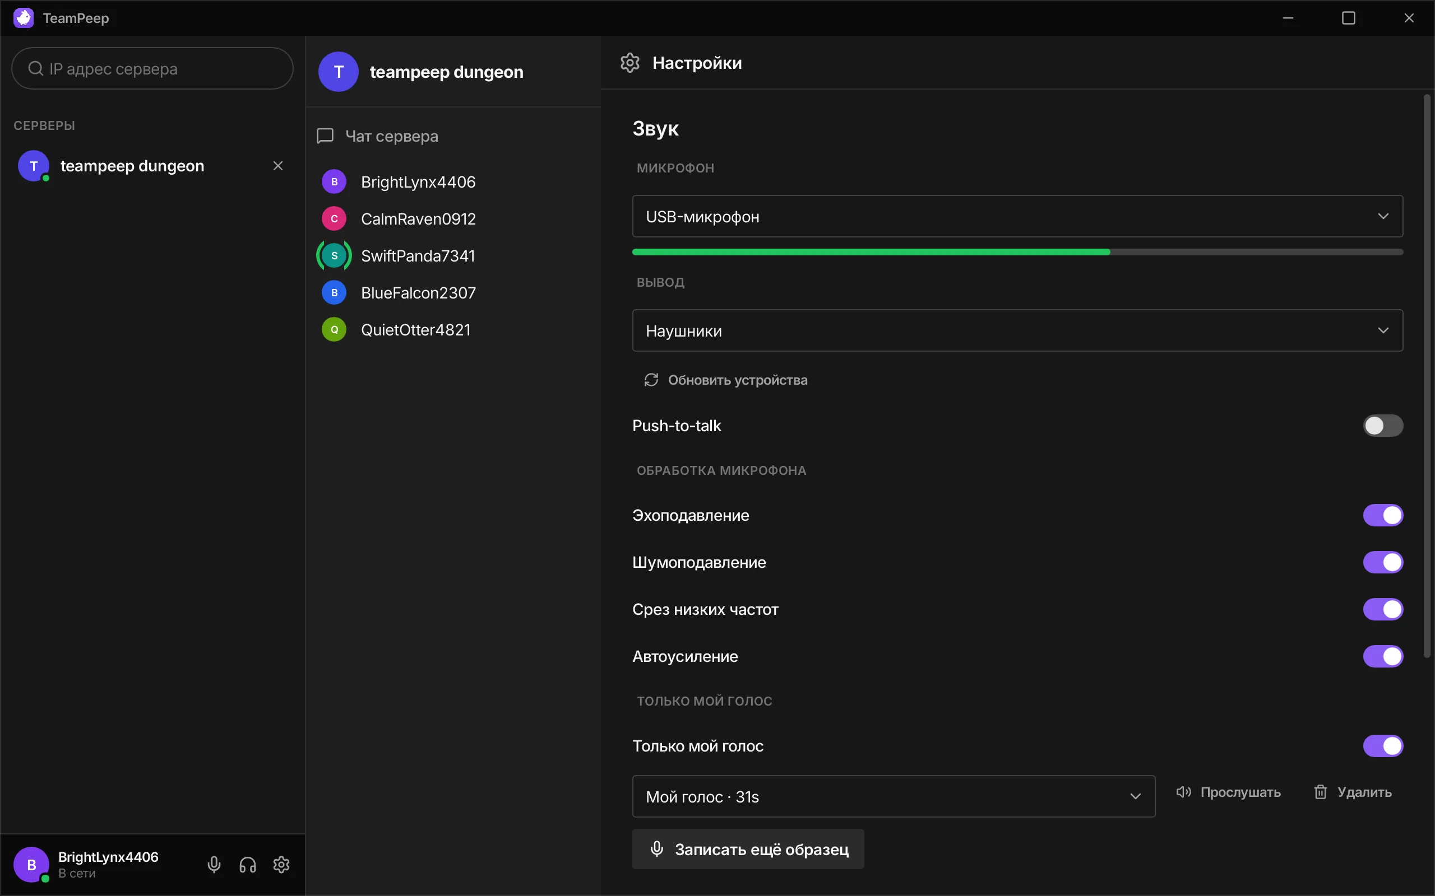Click Удалить voice sample
Viewport: 1435px width, 896px height.
[x=1353, y=792]
